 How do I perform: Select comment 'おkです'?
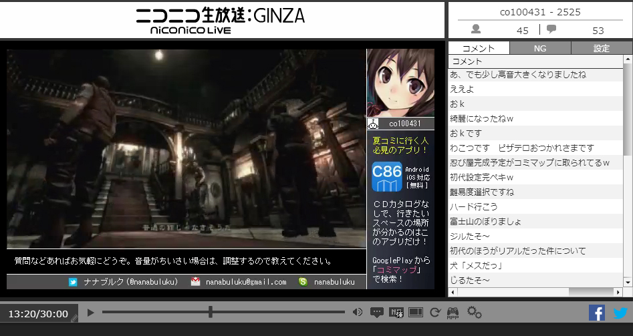point(535,133)
